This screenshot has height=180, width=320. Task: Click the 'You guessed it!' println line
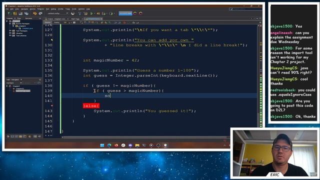144,111
